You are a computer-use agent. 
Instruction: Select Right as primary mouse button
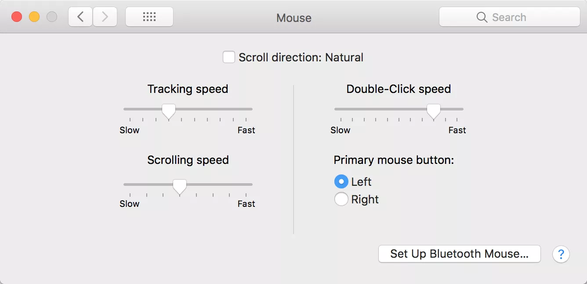tap(341, 199)
